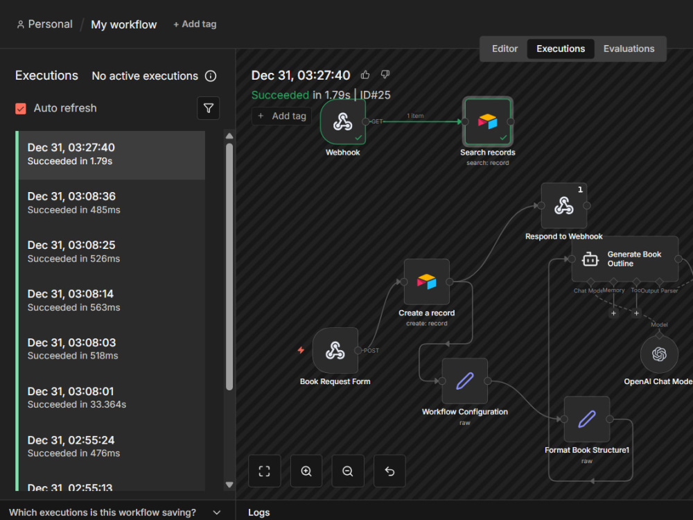This screenshot has width=693, height=520.
Task: Switch to the Executions tab
Action: pyautogui.click(x=561, y=49)
